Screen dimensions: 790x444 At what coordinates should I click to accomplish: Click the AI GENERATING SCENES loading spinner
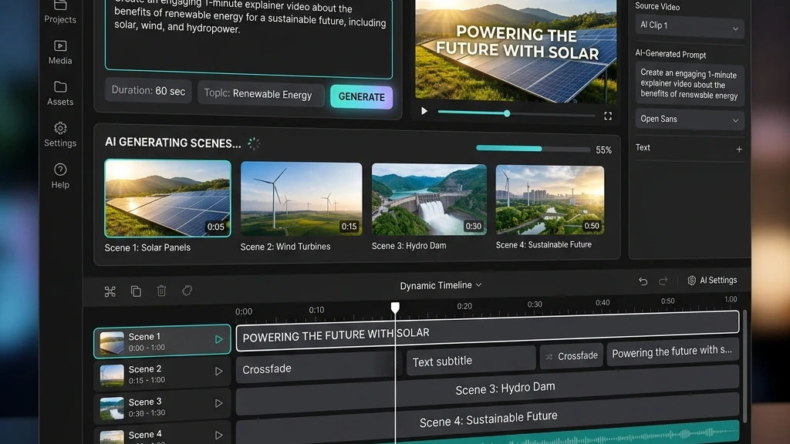coord(254,143)
